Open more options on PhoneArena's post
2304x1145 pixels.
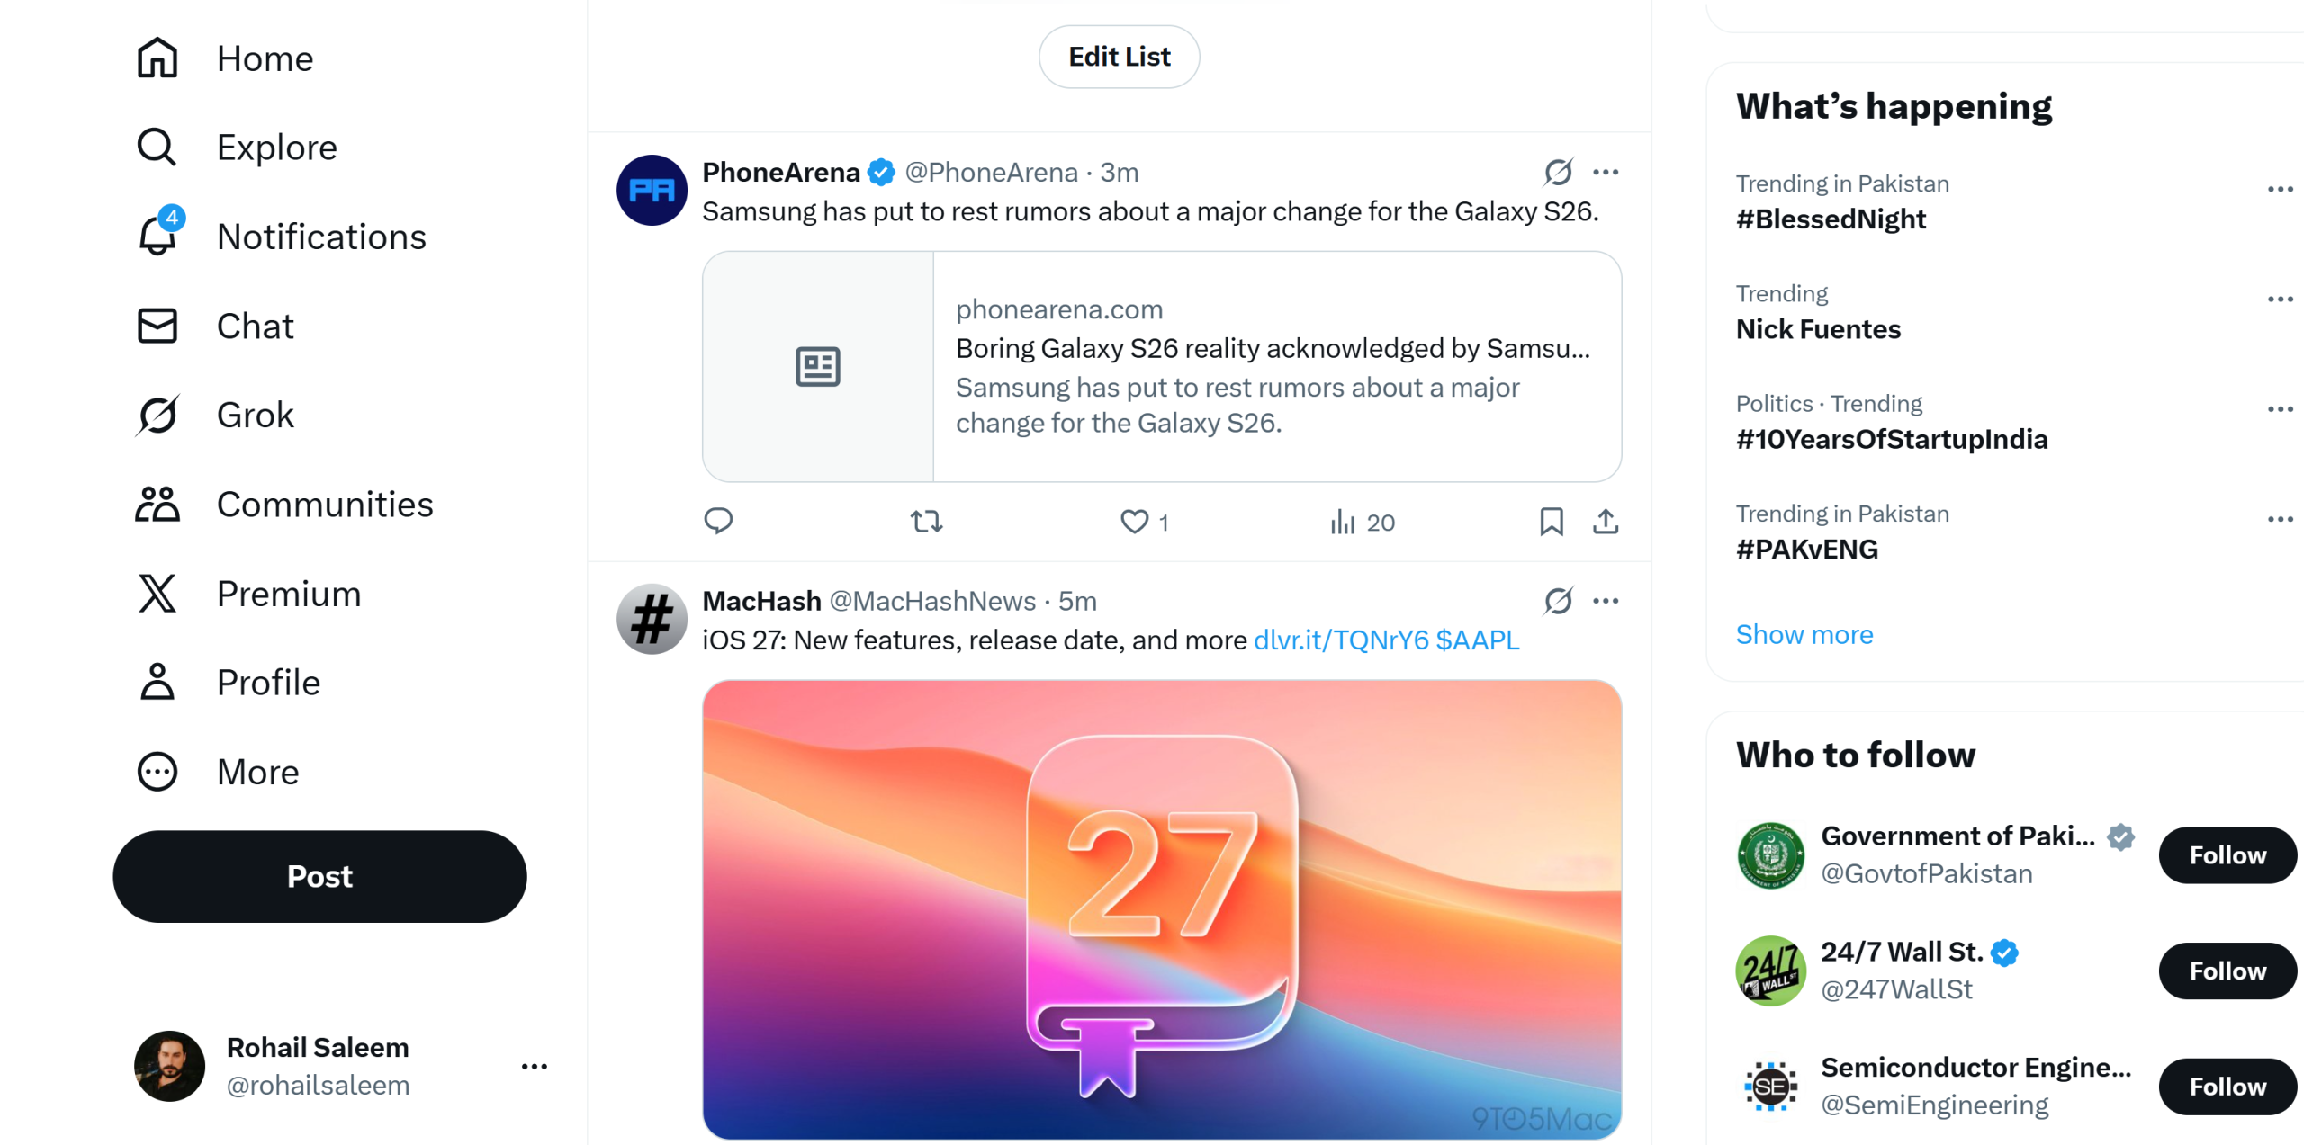(1606, 172)
